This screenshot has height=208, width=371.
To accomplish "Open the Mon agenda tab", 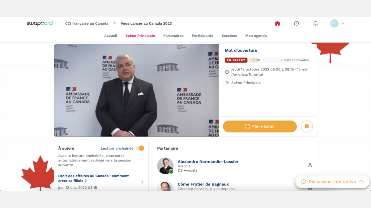I will coord(256,36).
